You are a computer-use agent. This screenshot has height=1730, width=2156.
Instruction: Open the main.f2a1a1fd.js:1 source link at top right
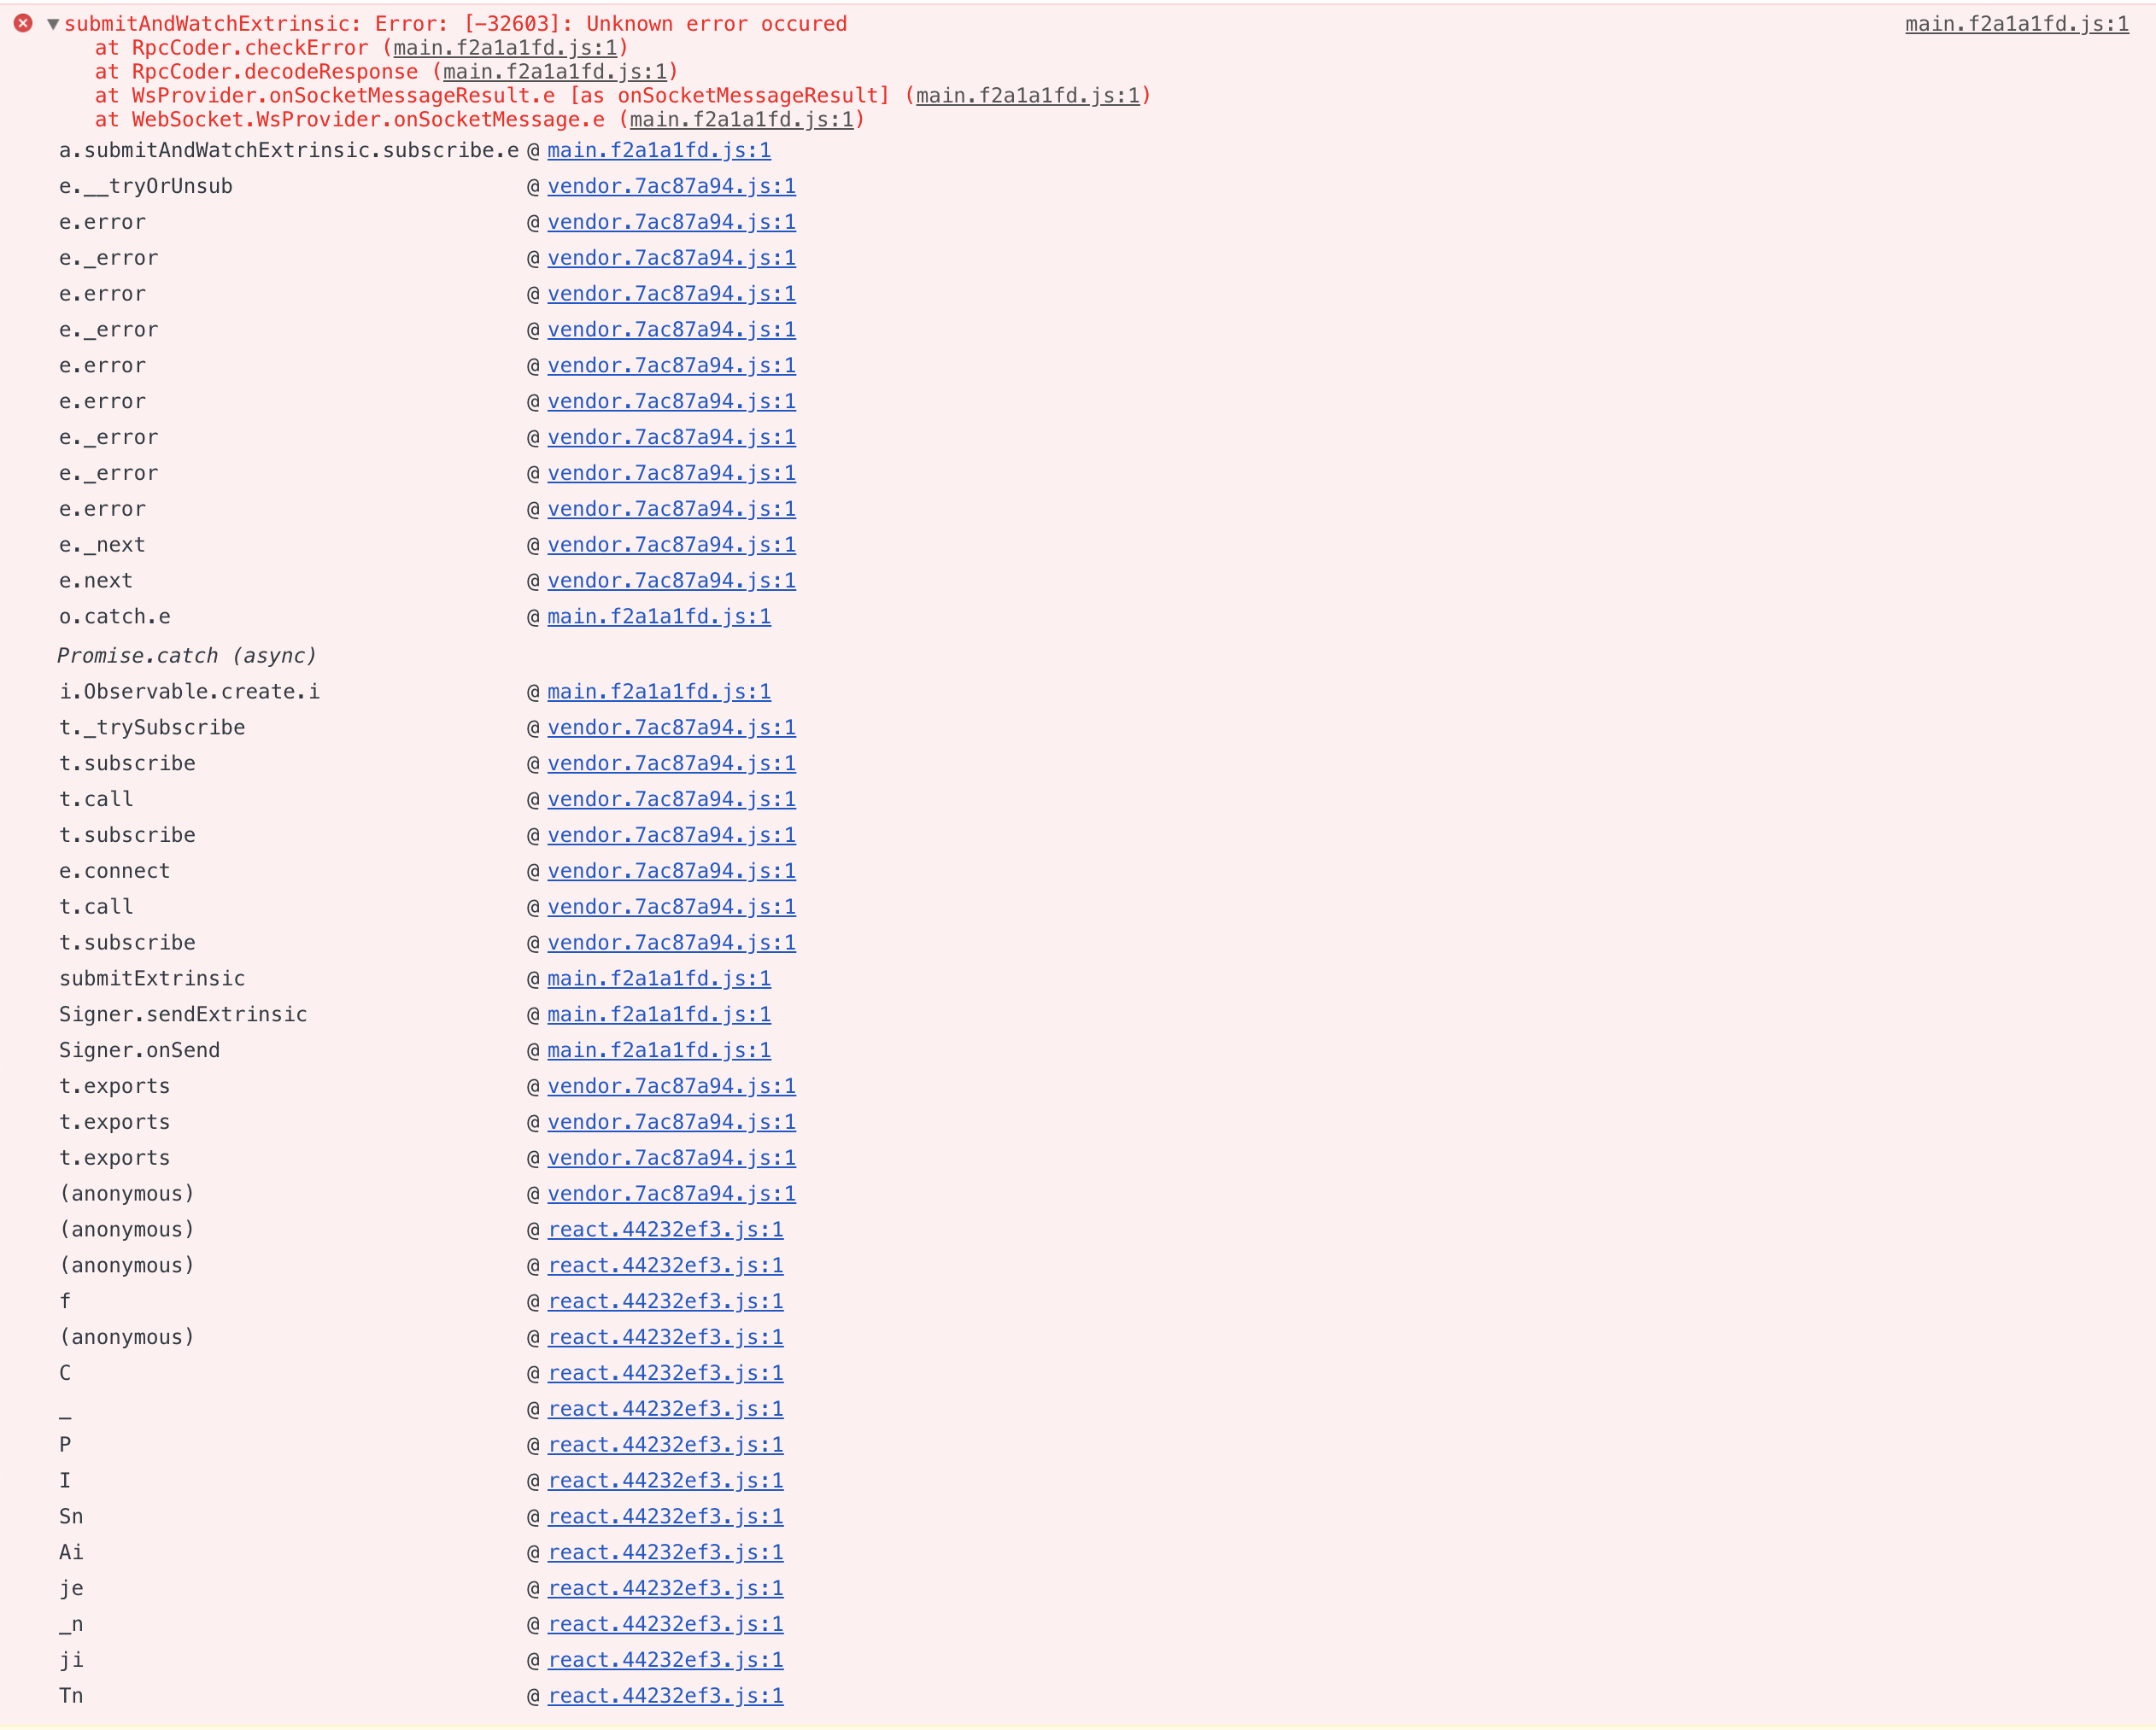point(2017,24)
